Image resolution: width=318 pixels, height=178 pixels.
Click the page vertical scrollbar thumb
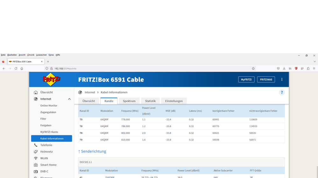click(x=317, y=172)
